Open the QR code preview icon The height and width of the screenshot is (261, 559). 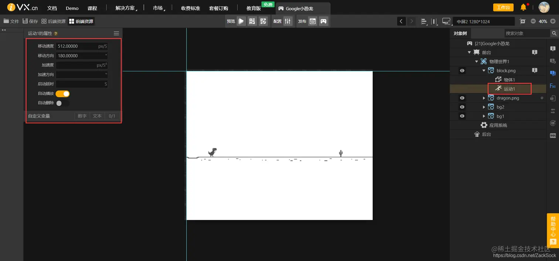[252, 21]
